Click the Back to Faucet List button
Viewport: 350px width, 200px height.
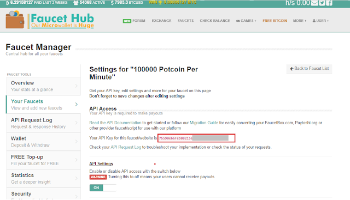point(309,69)
